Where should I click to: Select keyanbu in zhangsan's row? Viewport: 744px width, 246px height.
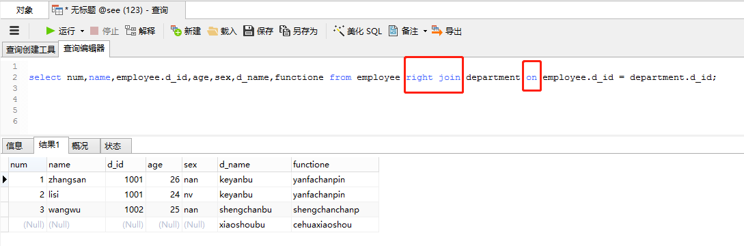coord(254,180)
